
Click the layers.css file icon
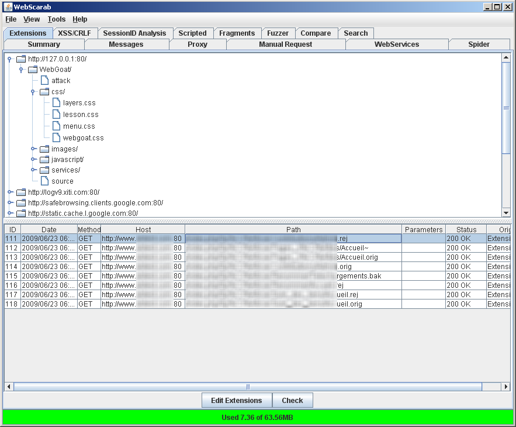click(x=56, y=103)
